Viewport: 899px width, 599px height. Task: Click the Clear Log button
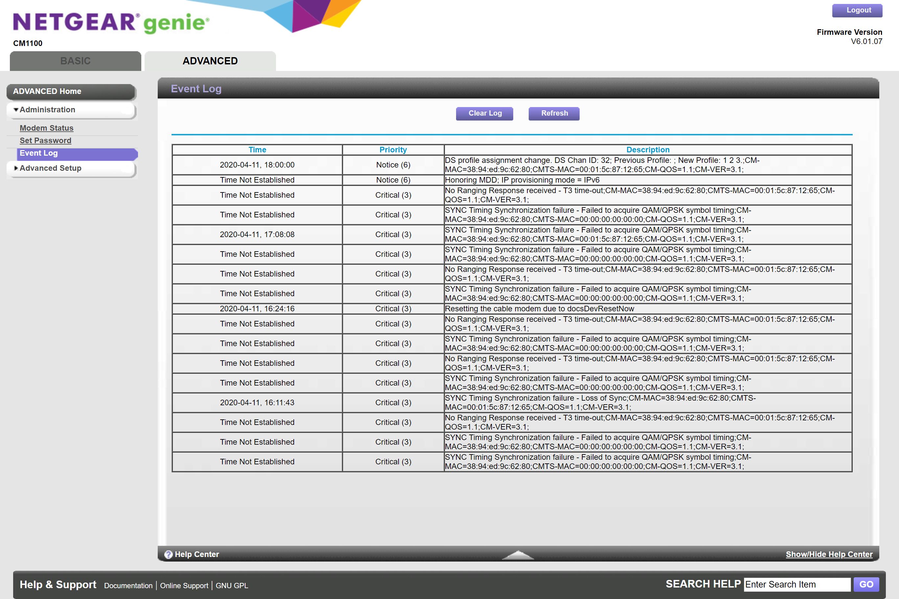485,113
